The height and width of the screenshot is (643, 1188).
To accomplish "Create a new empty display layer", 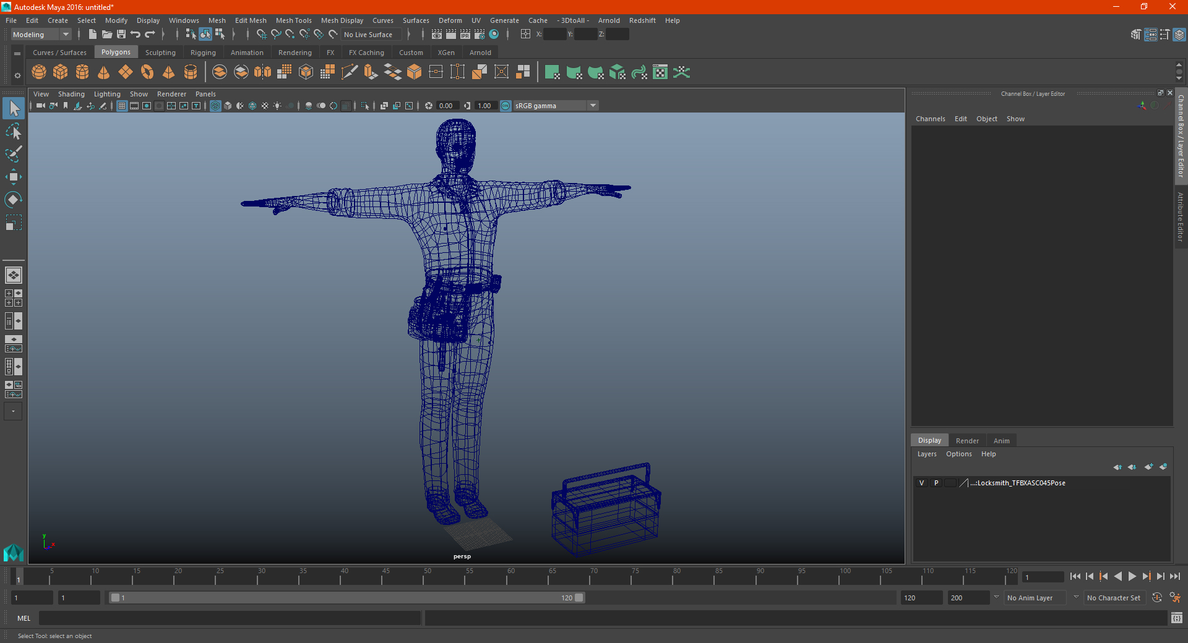I will (x=1148, y=467).
